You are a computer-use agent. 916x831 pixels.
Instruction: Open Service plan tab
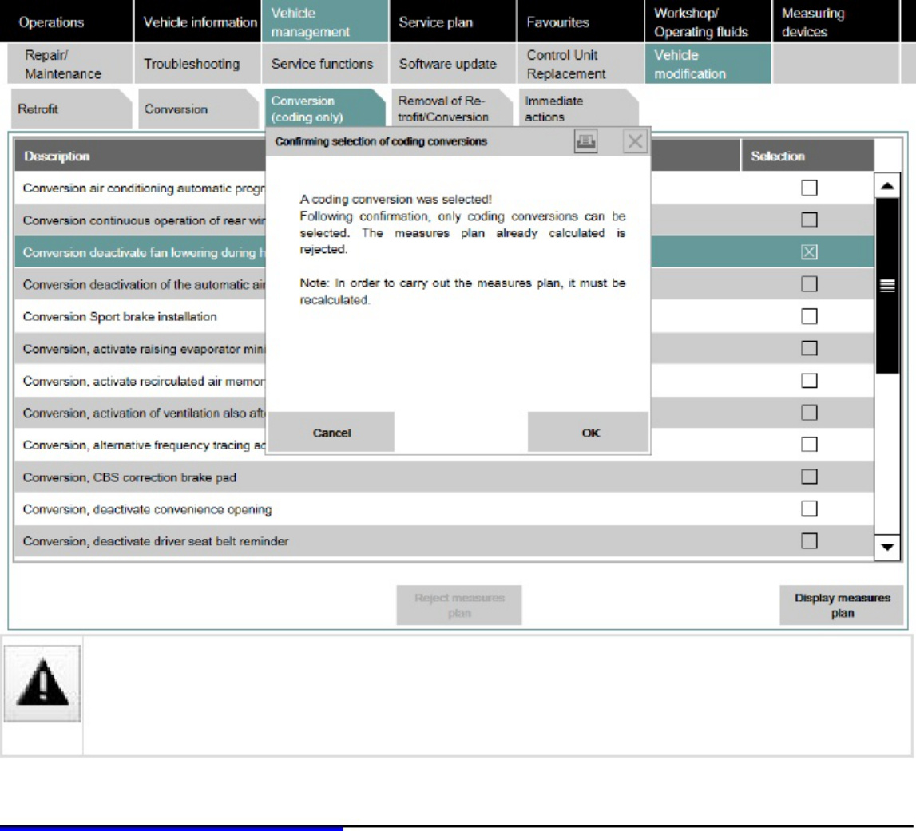click(x=453, y=22)
